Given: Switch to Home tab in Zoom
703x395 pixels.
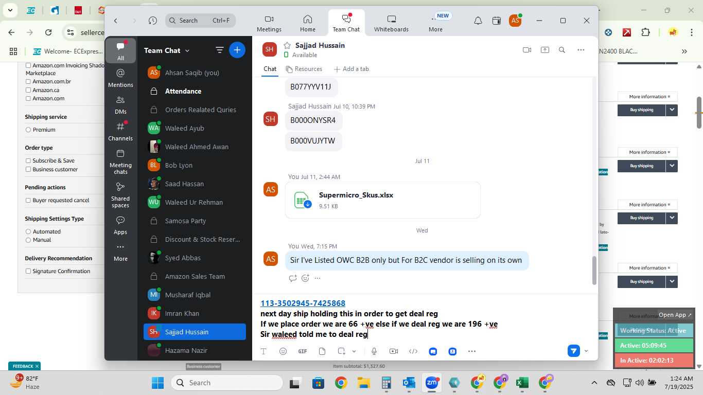Looking at the screenshot, I should (x=308, y=24).
